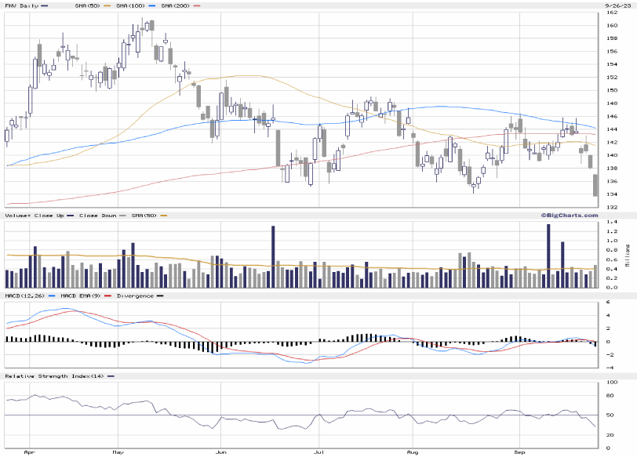Click the SMA(100) blue legend swatch
Screen dimensions: 637x457
[x=152, y=5]
